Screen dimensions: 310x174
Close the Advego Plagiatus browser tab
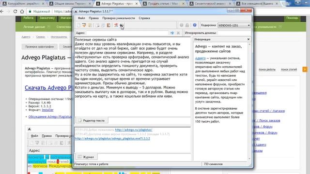point(137,3)
